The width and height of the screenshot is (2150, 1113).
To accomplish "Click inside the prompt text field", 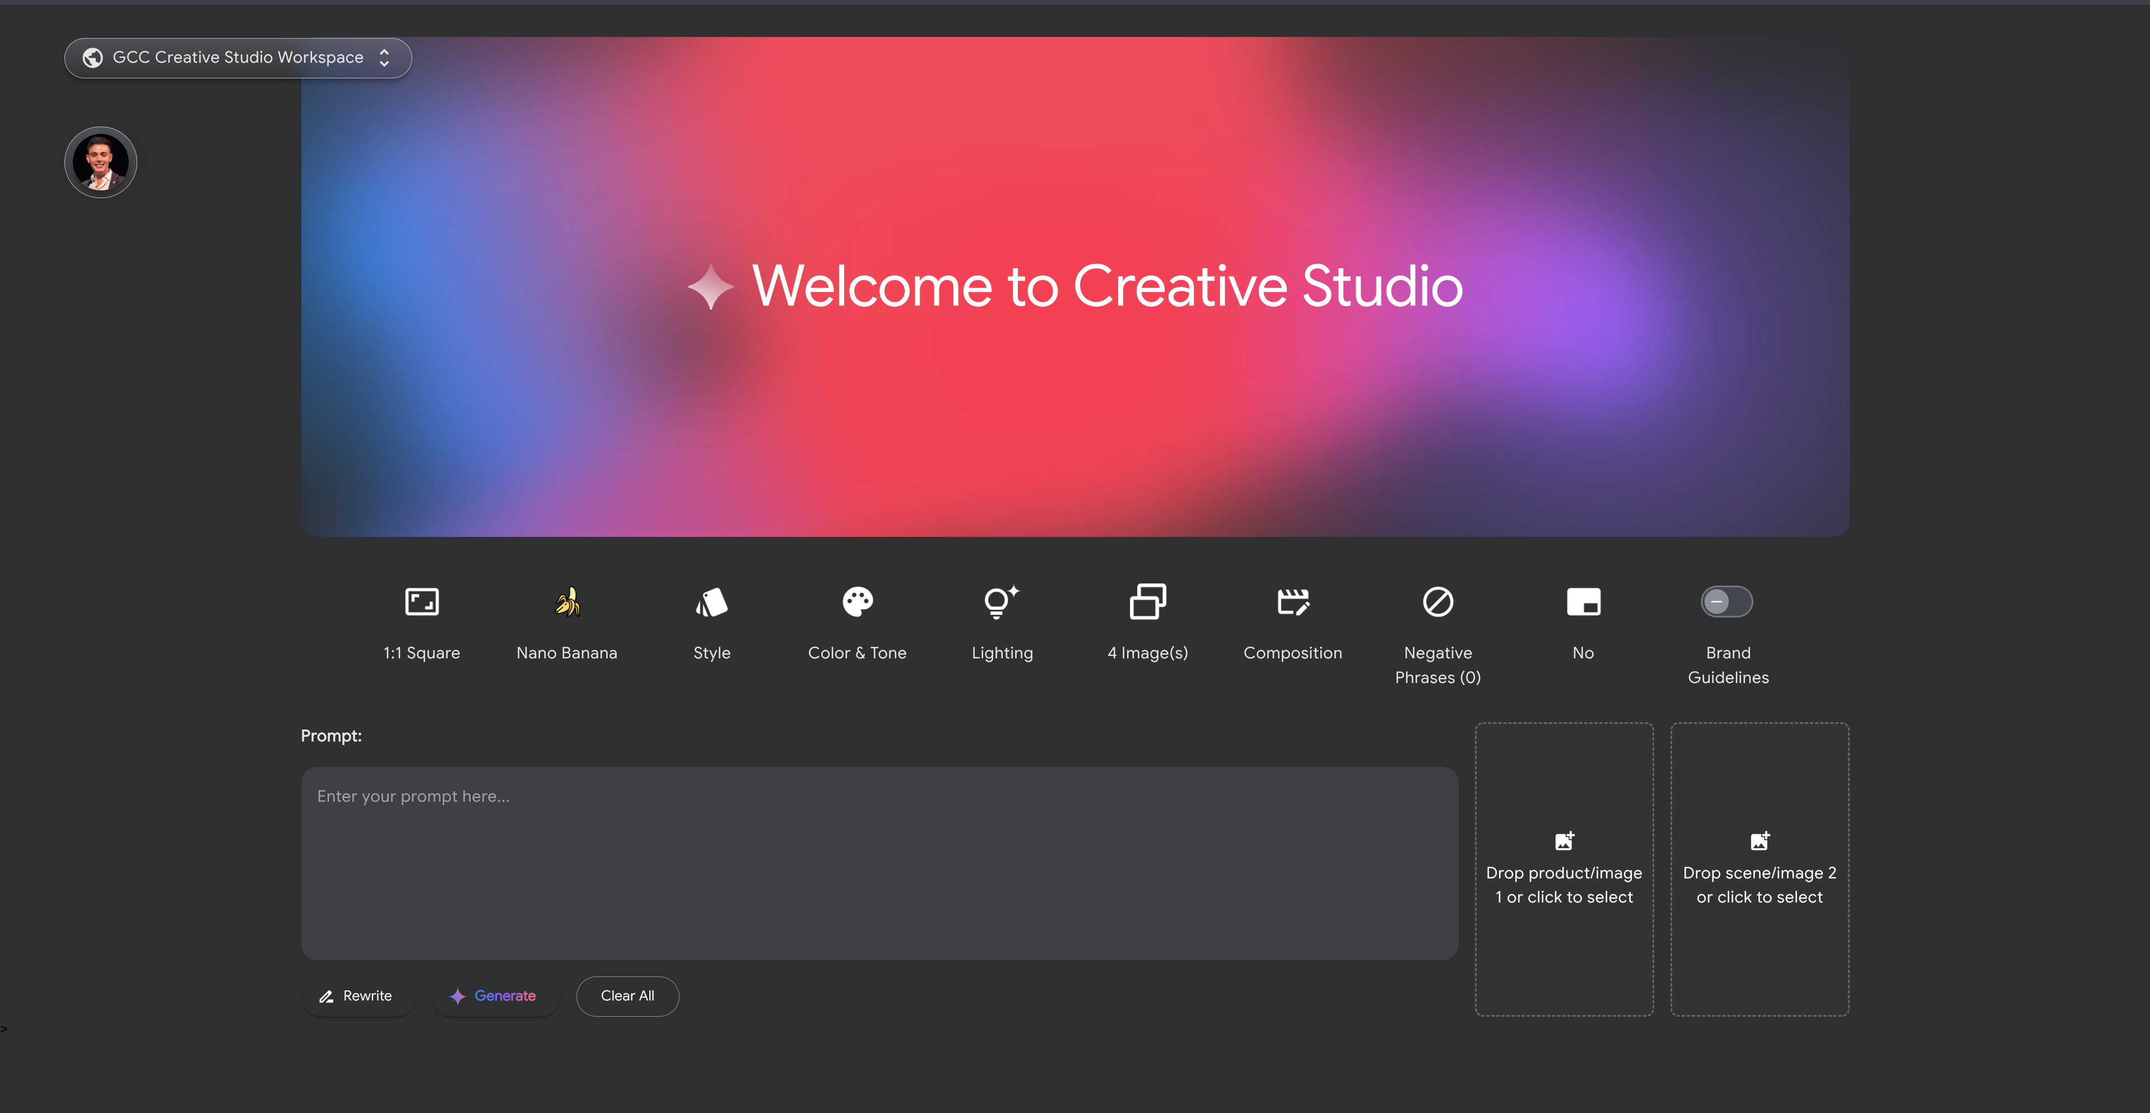I will pos(879,863).
